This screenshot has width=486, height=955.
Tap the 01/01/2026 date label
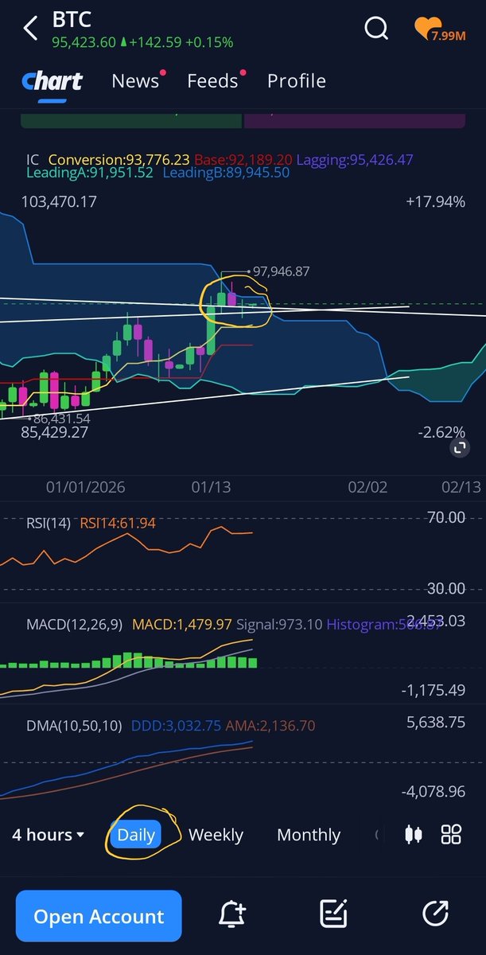tap(85, 487)
